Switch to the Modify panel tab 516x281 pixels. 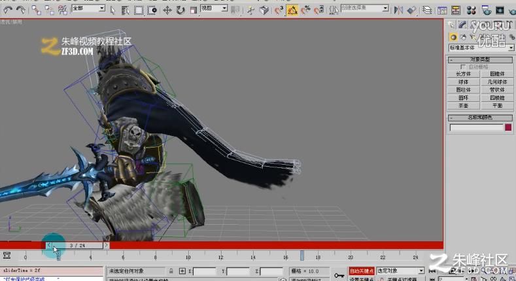462,25
